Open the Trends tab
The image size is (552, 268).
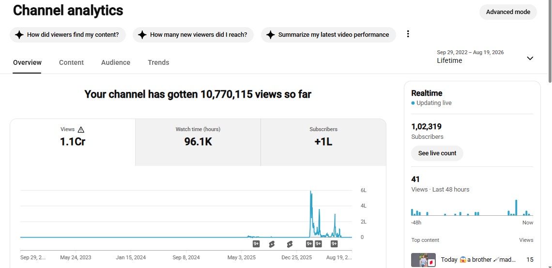[x=158, y=62]
